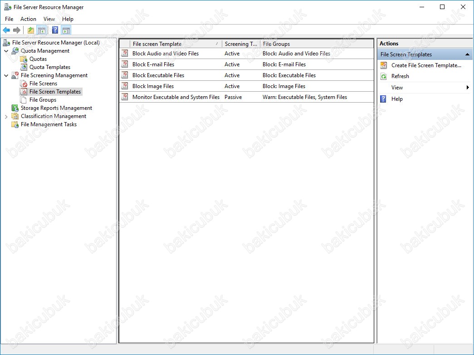The width and height of the screenshot is (474, 355).
Task: Click the Quota Management tree icon
Action: (x=15, y=51)
